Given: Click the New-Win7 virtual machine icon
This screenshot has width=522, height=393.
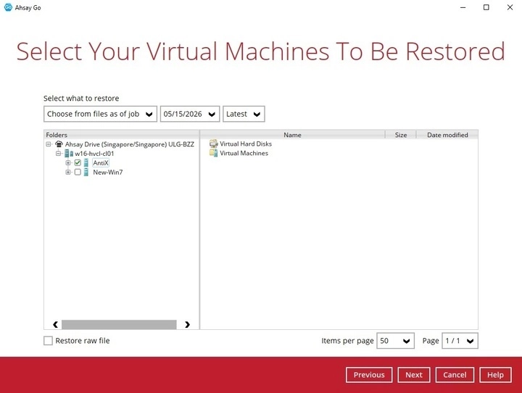Looking at the screenshot, I should (86, 172).
